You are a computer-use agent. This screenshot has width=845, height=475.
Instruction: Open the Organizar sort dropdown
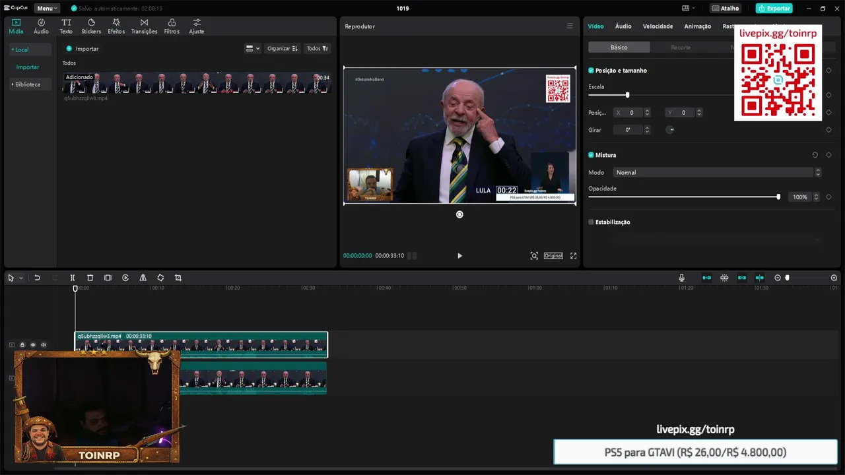tap(283, 49)
